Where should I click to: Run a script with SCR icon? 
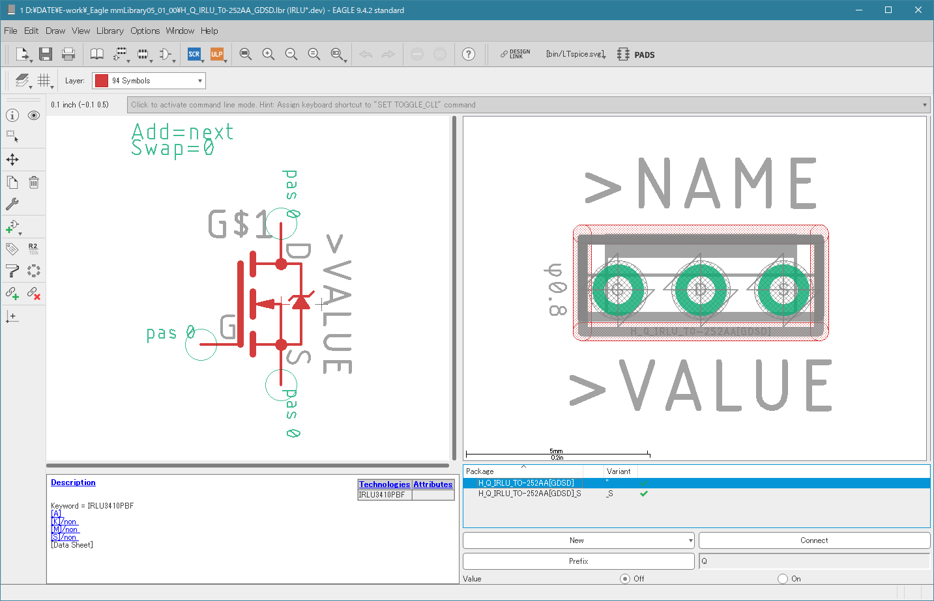[x=194, y=54]
